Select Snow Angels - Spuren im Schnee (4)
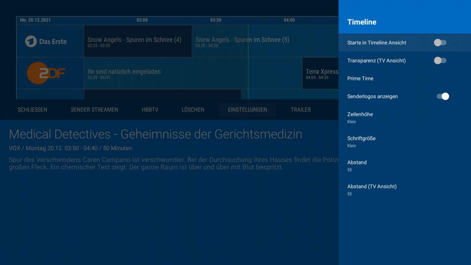The width and height of the screenshot is (471, 265). point(137,41)
